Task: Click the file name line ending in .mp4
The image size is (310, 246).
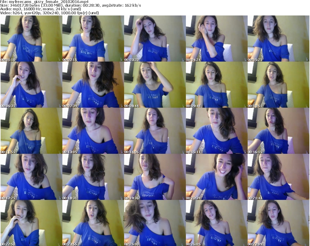Action: tap(44, 2)
